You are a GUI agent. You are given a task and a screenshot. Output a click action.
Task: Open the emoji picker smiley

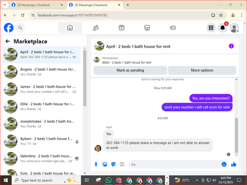point(224,164)
